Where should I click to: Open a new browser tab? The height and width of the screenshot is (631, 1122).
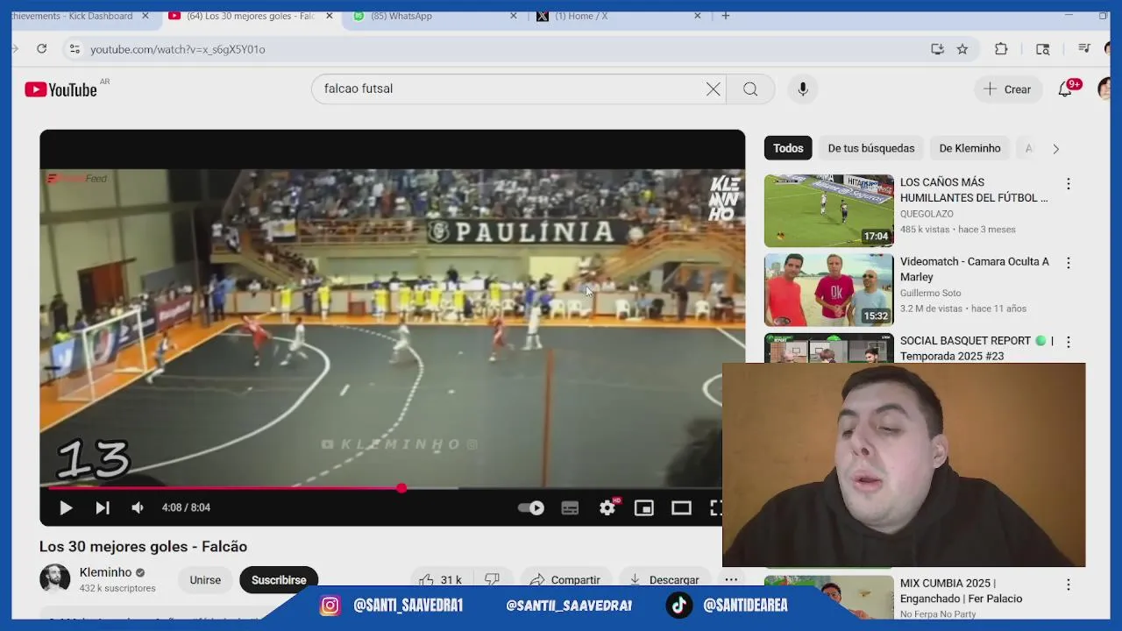pyautogui.click(x=725, y=16)
